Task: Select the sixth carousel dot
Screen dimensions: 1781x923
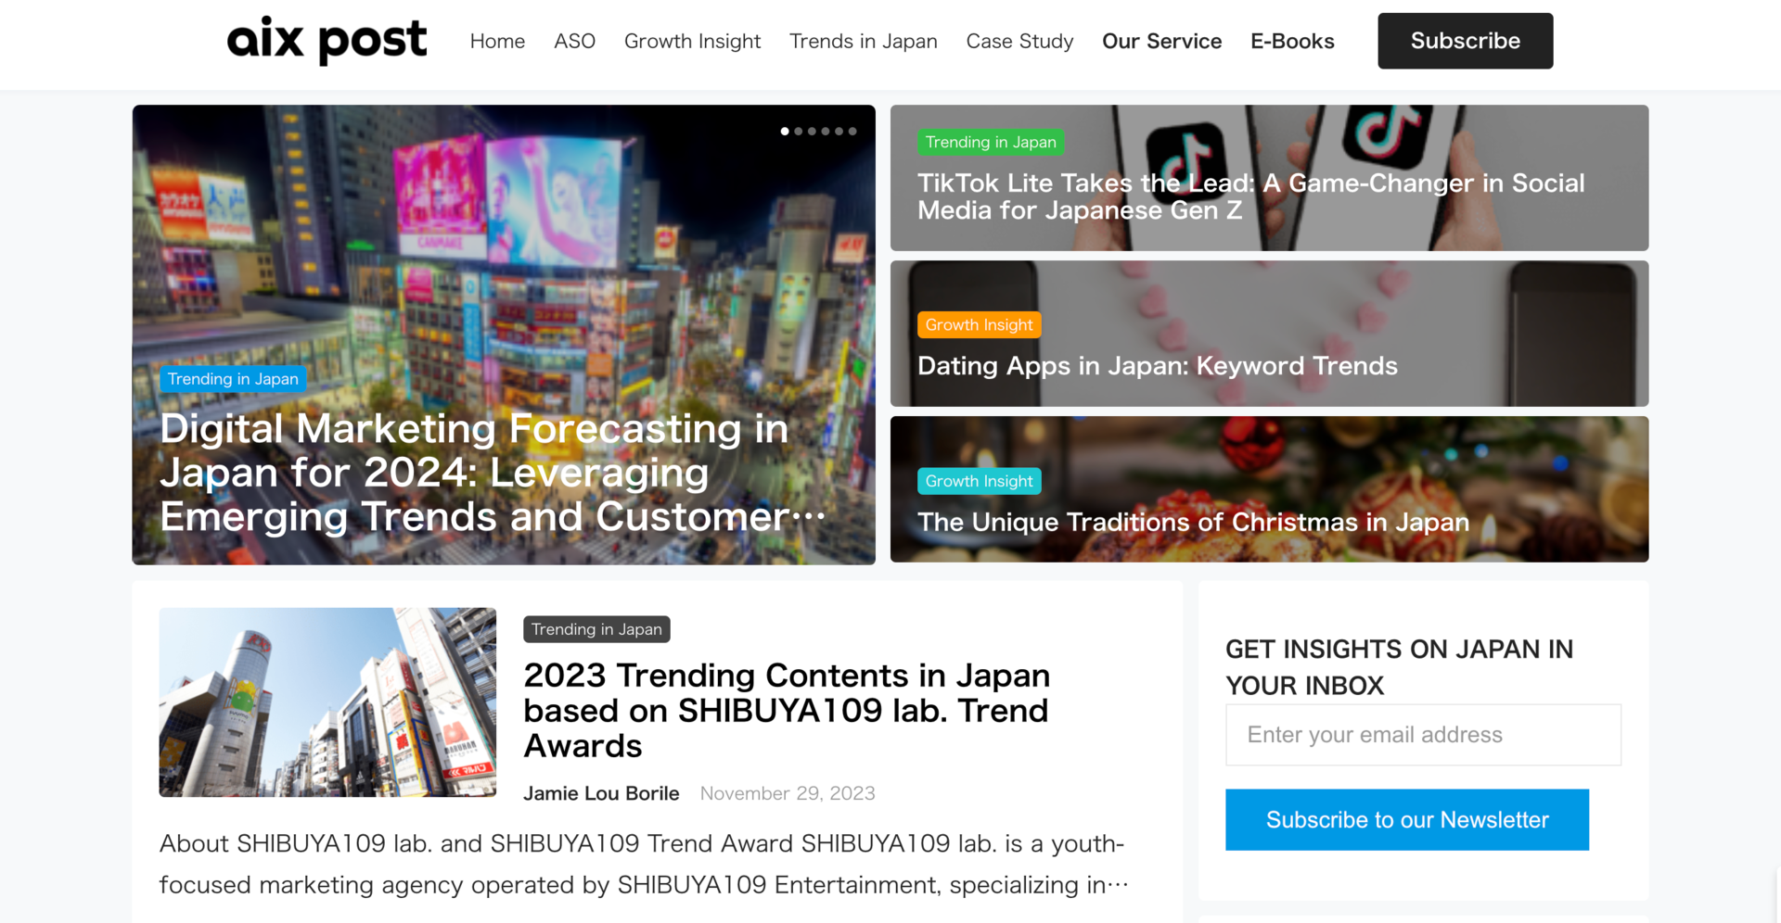Action: coord(852,132)
